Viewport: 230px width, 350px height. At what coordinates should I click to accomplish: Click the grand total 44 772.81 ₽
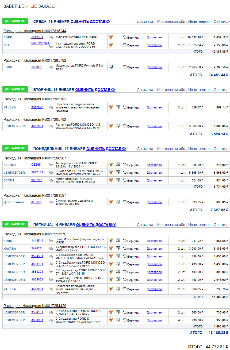pyautogui.click(x=217, y=347)
